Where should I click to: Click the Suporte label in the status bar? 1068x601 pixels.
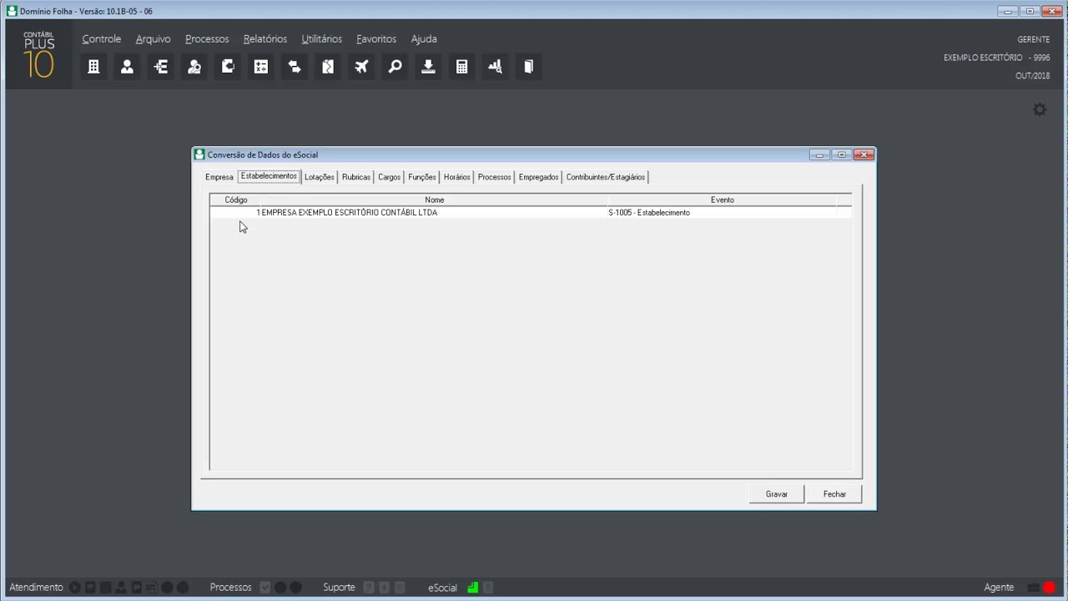(339, 588)
